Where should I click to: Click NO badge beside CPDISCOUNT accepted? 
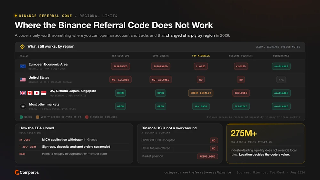(214, 140)
